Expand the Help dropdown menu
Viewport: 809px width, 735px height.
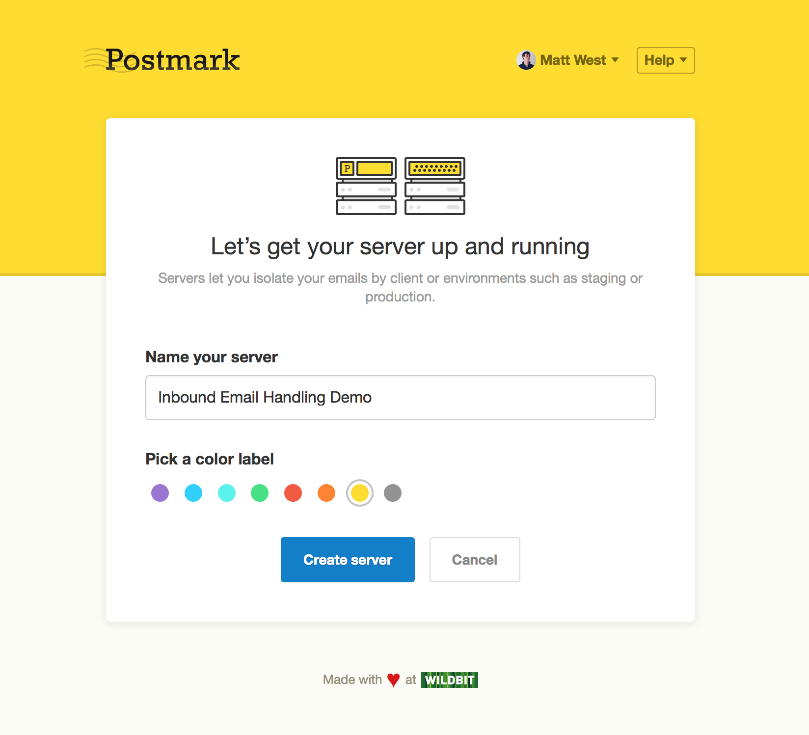click(665, 60)
